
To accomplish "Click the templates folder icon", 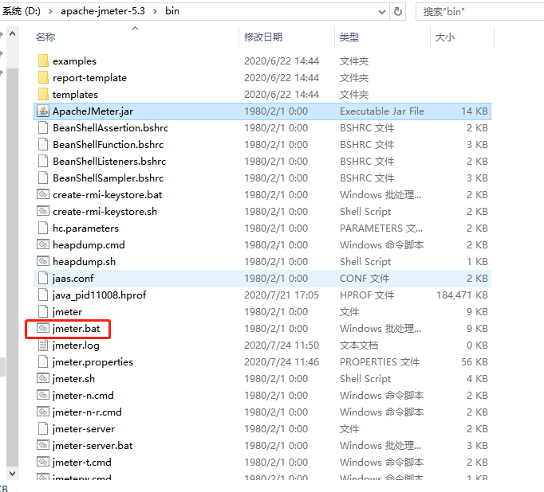I will (43, 94).
